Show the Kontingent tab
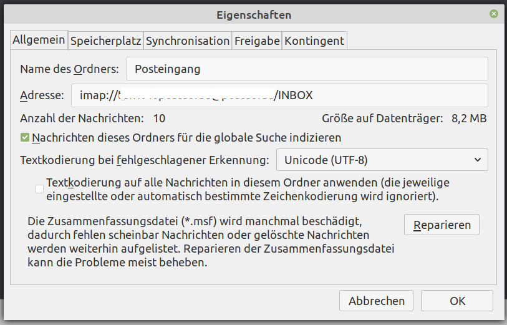Viewport: 507px width, 325px height. click(x=314, y=41)
